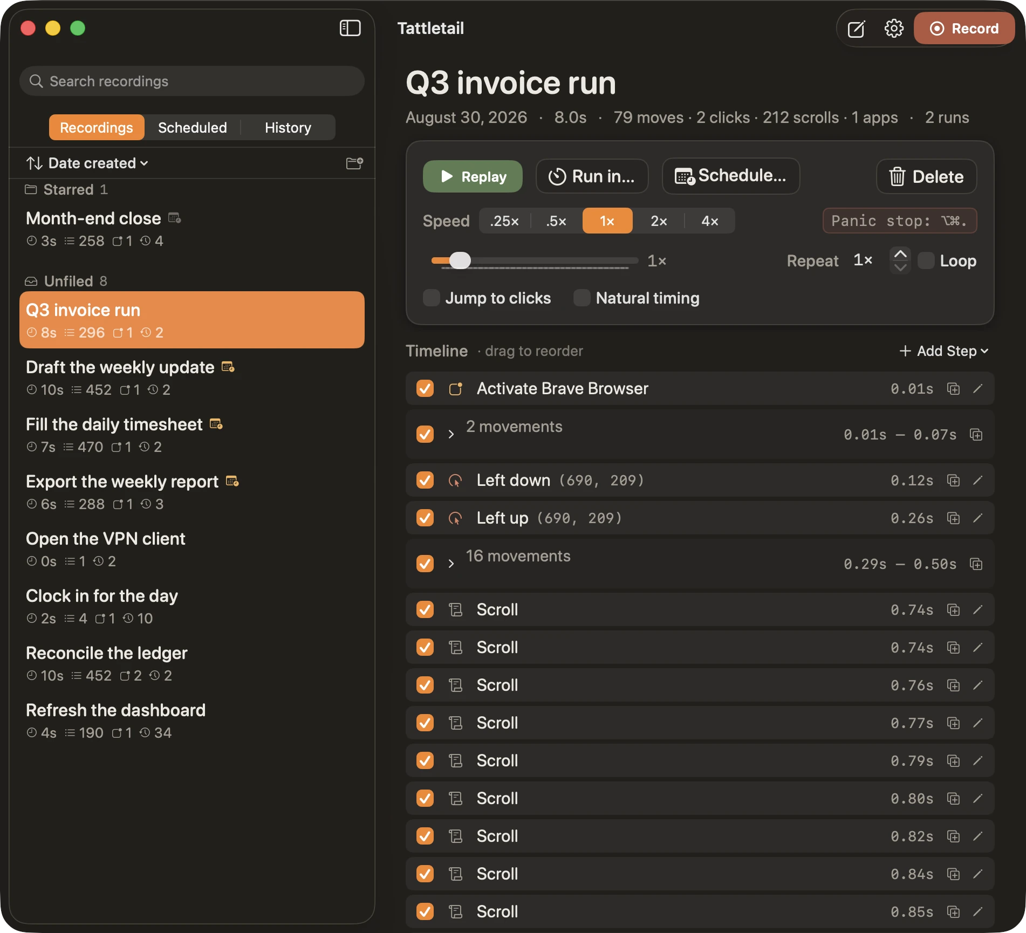Image resolution: width=1026 pixels, height=933 pixels.
Task: Uncheck the 16 movements group
Action: 425,564
